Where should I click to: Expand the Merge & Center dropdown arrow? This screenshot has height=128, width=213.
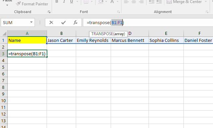click(206, 2)
